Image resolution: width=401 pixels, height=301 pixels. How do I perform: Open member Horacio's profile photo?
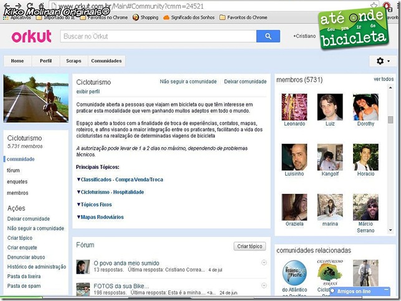pyautogui.click(x=366, y=157)
